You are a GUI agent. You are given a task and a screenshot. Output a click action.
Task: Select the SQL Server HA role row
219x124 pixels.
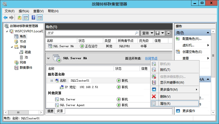109,46
